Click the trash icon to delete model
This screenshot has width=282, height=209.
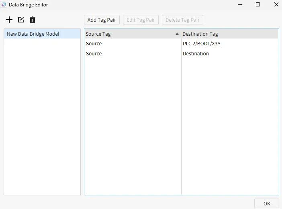click(33, 20)
